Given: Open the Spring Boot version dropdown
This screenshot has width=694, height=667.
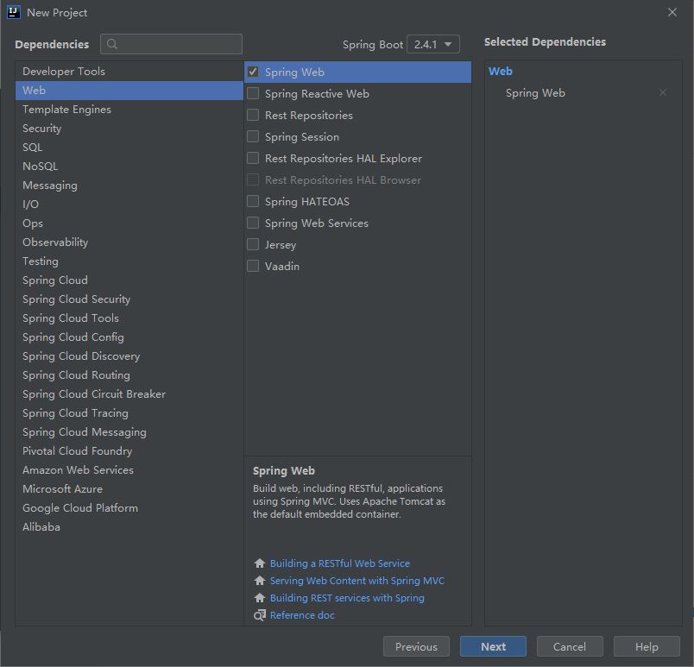Looking at the screenshot, I should tap(433, 44).
